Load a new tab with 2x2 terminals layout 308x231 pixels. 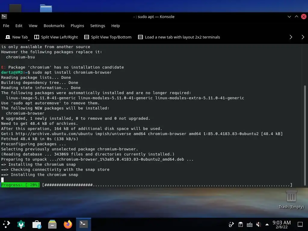tap(179, 37)
